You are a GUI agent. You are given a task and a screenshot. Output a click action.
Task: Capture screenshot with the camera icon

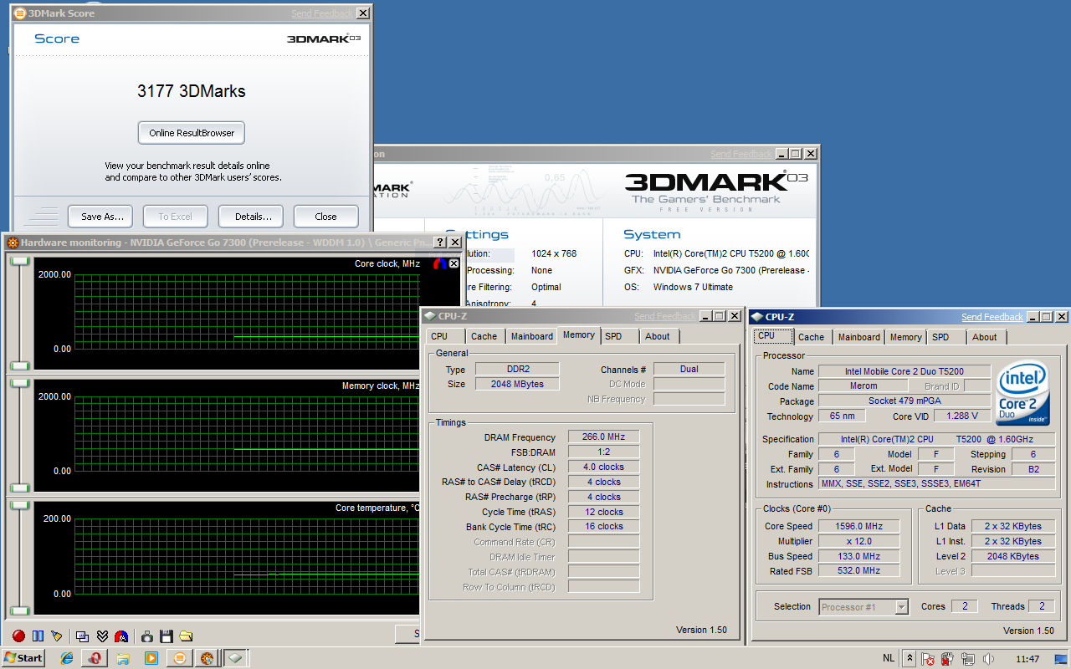[x=147, y=636]
